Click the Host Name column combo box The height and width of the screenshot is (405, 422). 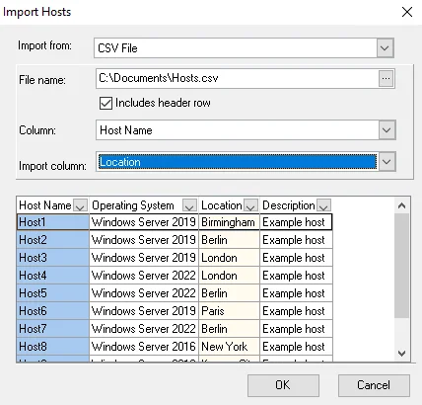246,130
